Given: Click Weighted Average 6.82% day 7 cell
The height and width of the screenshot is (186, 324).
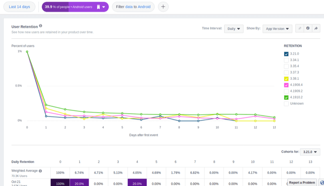Looking at the screenshot, I should click(195, 173).
